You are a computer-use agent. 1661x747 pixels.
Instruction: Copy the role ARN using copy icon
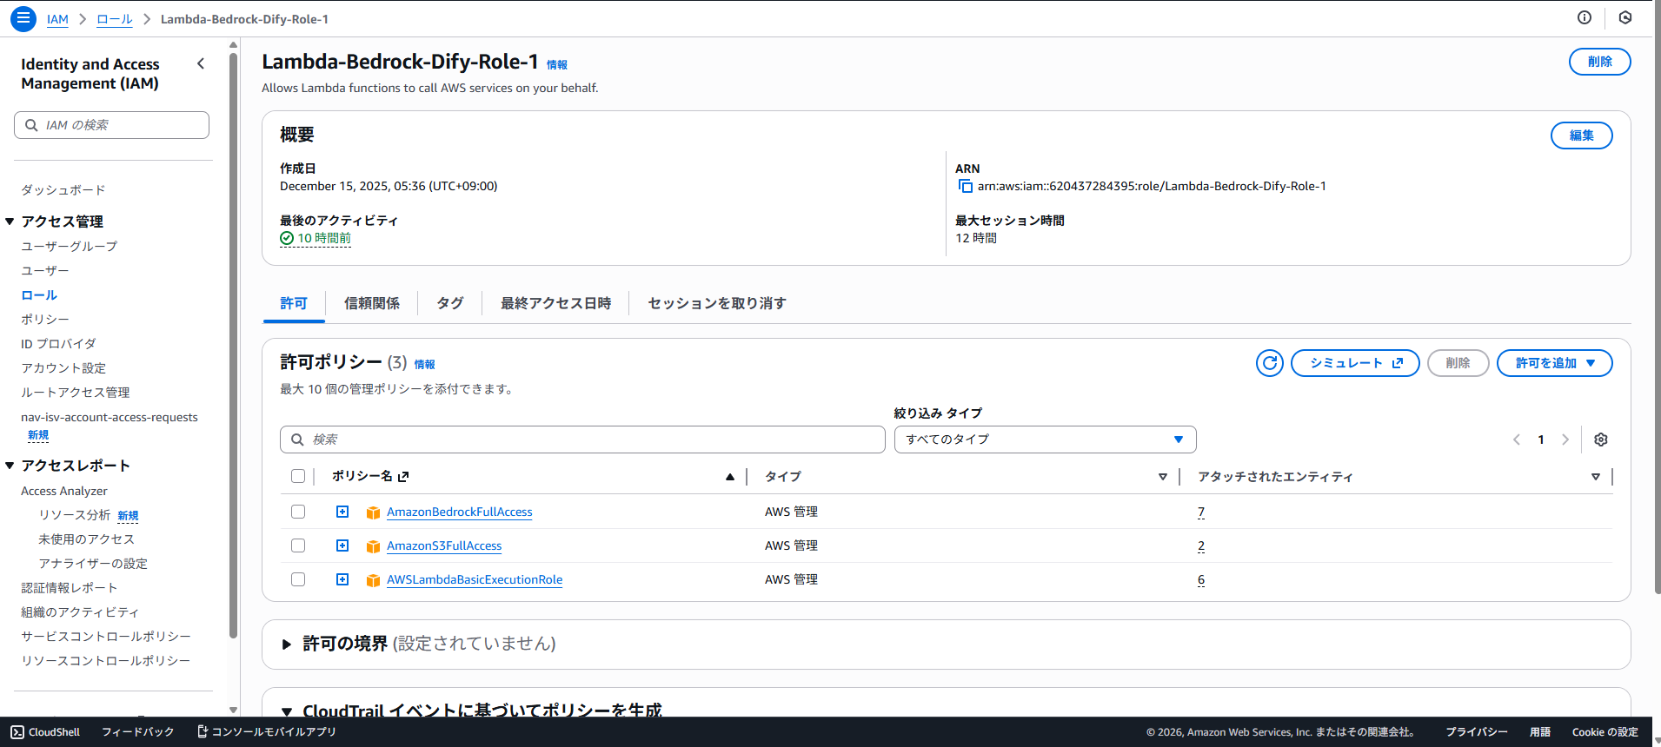[965, 186]
